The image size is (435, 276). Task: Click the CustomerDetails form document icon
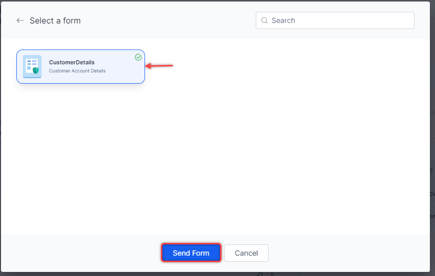click(31, 66)
